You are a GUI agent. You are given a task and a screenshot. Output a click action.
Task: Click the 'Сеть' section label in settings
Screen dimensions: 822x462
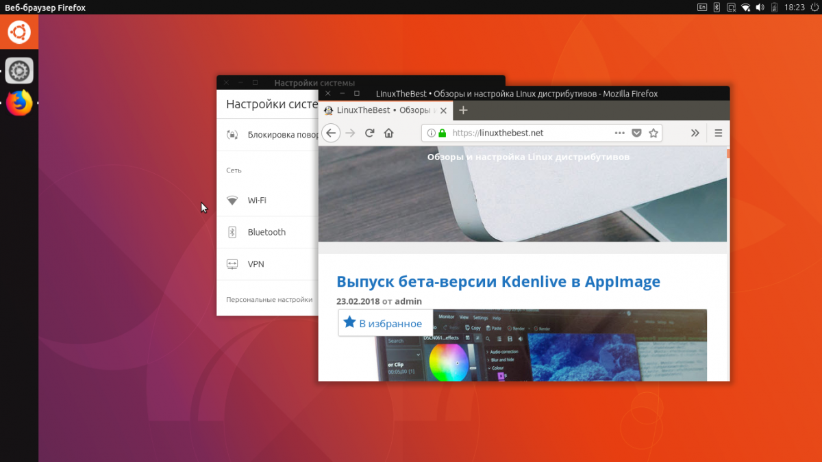point(234,170)
